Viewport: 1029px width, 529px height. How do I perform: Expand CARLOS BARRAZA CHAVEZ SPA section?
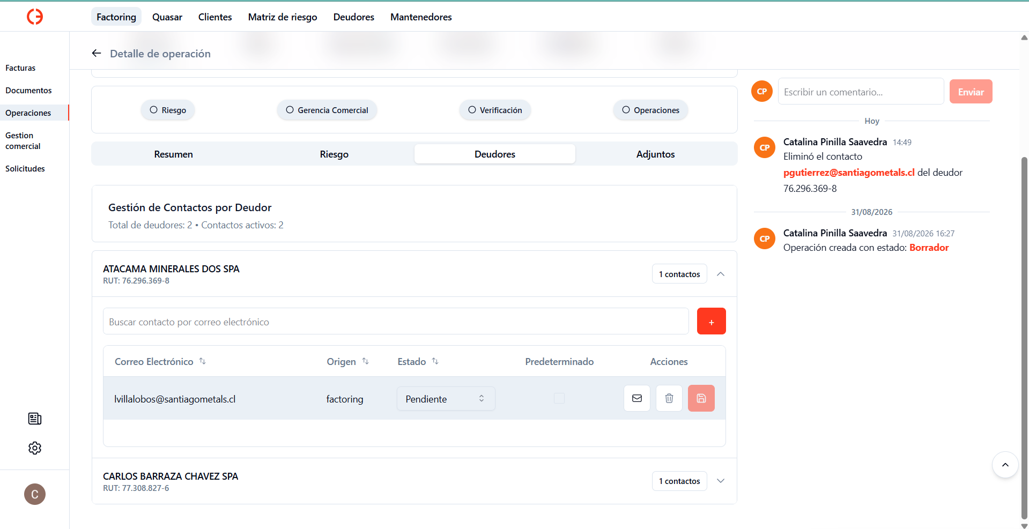(x=721, y=481)
